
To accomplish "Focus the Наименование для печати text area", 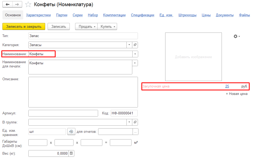I will tap(80, 67).
